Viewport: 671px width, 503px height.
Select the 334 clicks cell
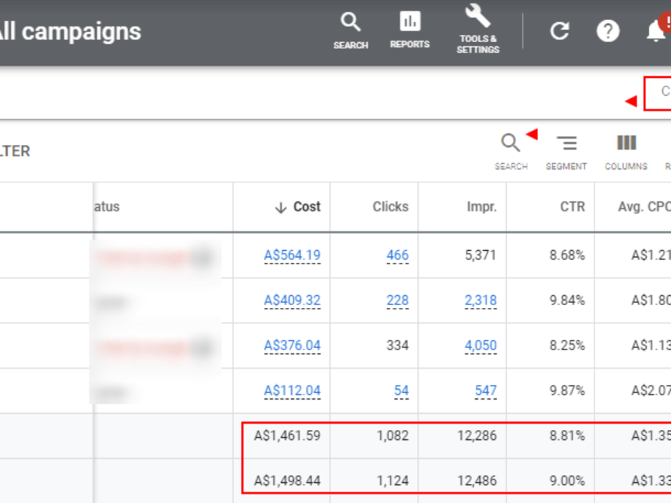[x=397, y=345]
